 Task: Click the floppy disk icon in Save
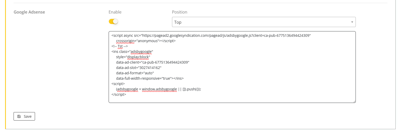(x=19, y=116)
